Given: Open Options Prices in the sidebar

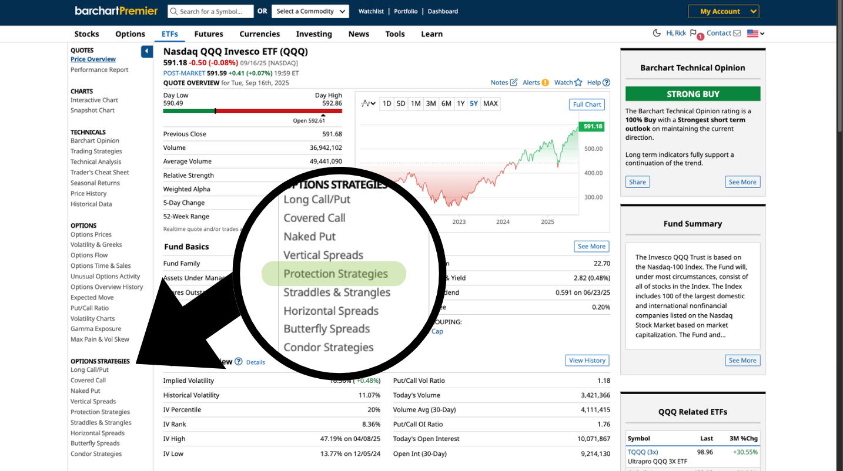Looking at the screenshot, I should (91, 235).
